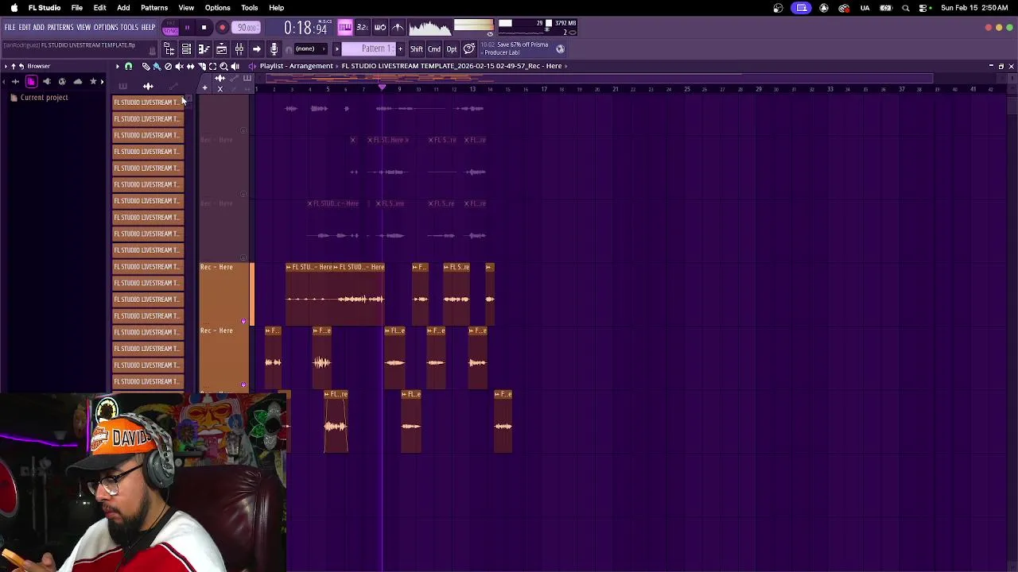This screenshot has height=572, width=1018.
Task: Expand the Browser options arrow
Action: [5, 66]
